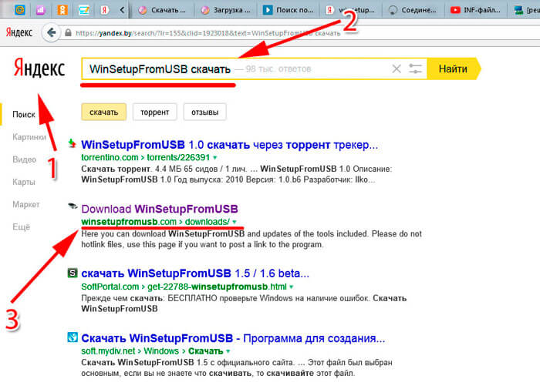This screenshot has height=389, width=540.
Task: Click the soft.mydiv.net green URL
Action: 108,351
